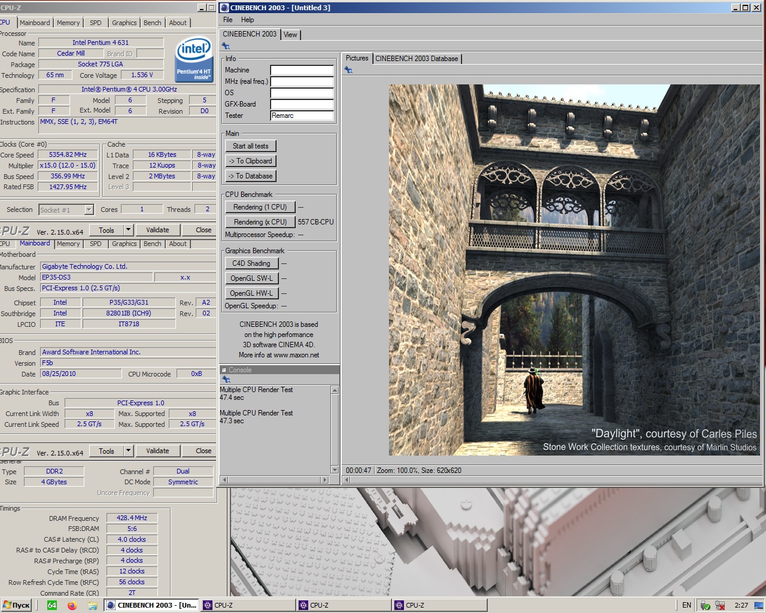This screenshot has height=613, width=766.
Task: Click the pin icon in the Console panel
Action: tap(226, 380)
